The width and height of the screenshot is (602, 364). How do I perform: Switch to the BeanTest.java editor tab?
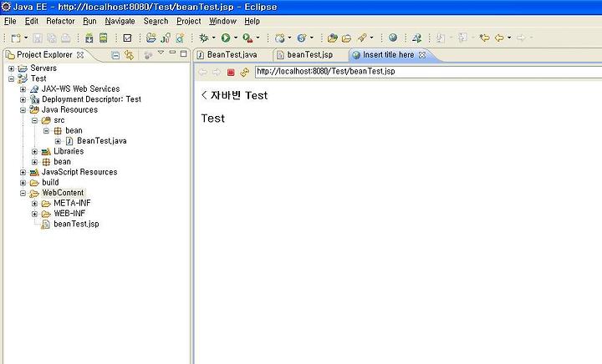pyautogui.click(x=232, y=55)
